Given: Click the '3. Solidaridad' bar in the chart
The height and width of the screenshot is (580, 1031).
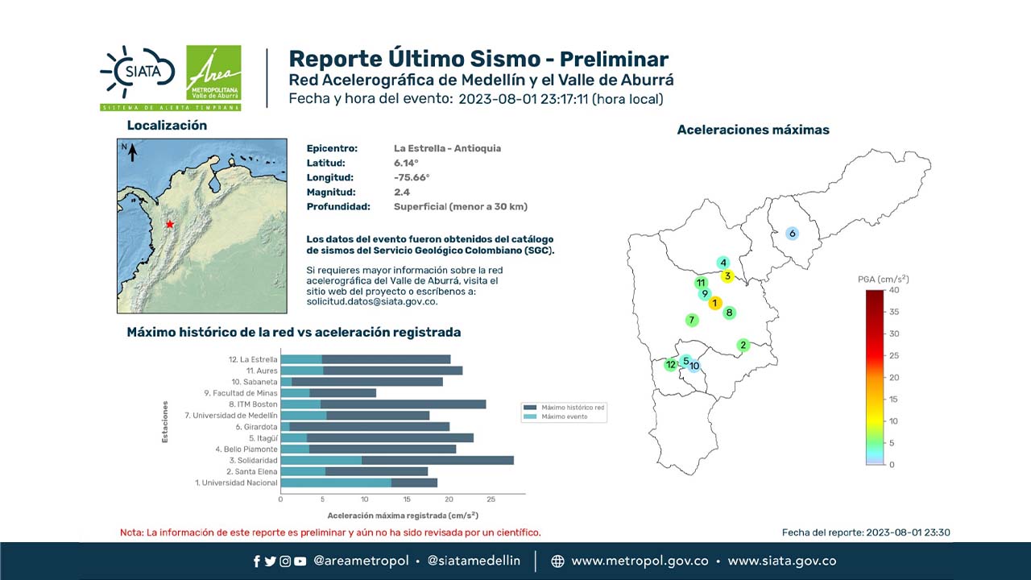Looking at the screenshot, I should pyautogui.click(x=396, y=460).
